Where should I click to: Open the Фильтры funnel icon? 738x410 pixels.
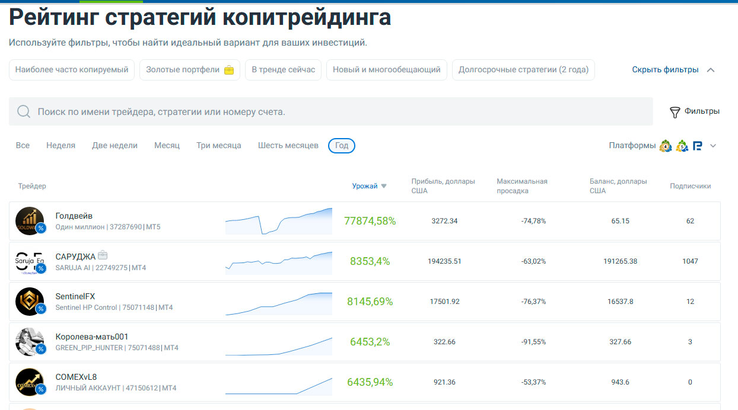pos(675,112)
